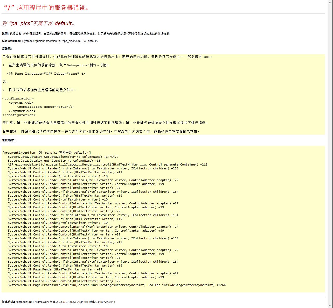Screen dimensions: 333x308
Task: Click the "源错误:" section label
Action: (x=7, y=48)
